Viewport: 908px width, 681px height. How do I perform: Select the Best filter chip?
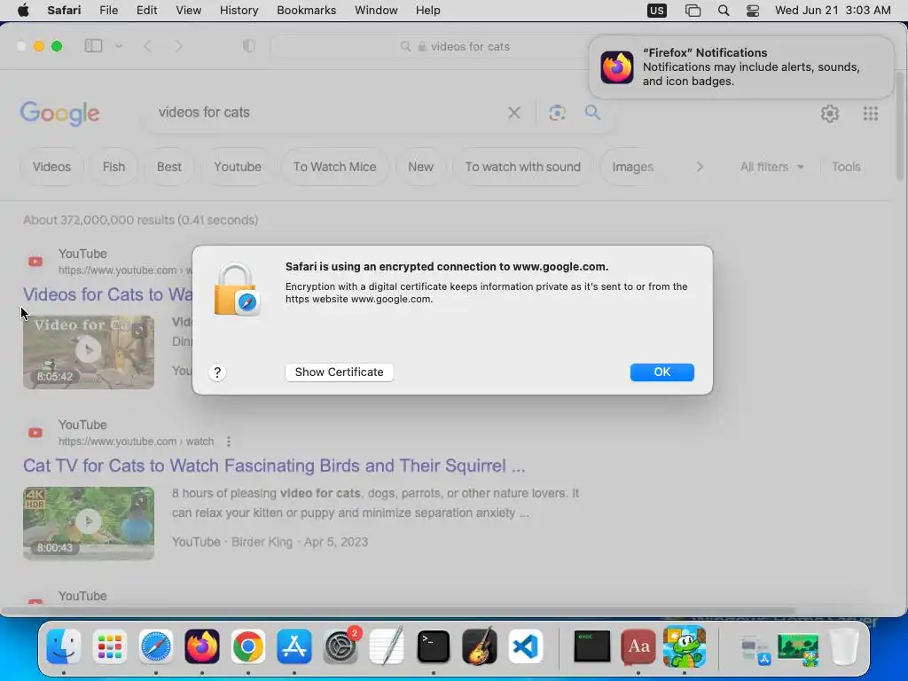click(x=169, y=167)
